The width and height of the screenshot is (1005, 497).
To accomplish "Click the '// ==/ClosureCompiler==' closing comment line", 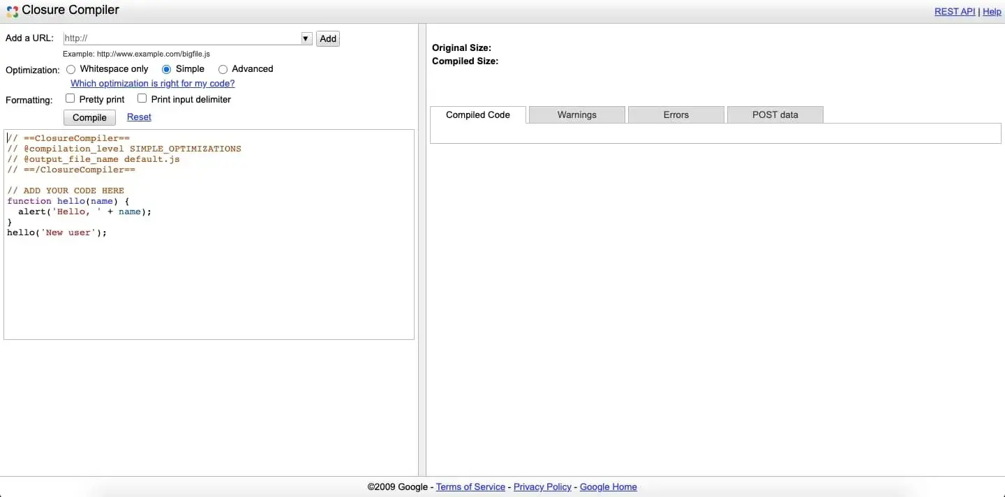I will pos(71,170).
